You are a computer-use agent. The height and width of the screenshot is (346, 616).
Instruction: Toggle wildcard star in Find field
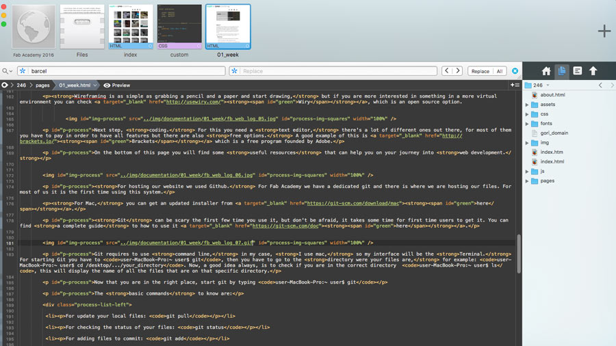tap(23, 71)
